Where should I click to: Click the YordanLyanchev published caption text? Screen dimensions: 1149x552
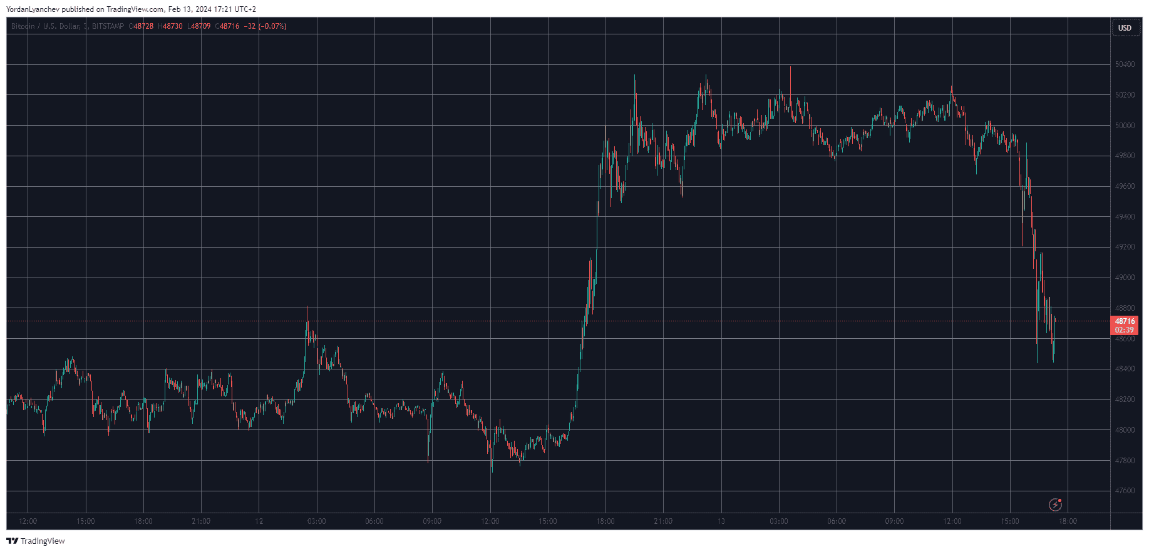click(x=131, y=9)
